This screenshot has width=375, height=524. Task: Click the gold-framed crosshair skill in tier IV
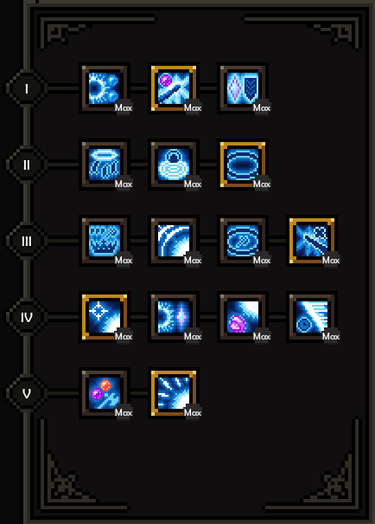tap(105, 317)
